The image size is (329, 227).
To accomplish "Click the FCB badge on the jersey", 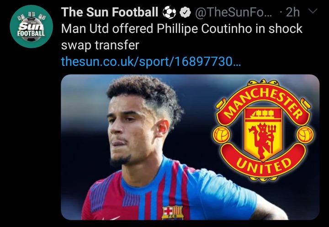I will [x=172, y=212].
